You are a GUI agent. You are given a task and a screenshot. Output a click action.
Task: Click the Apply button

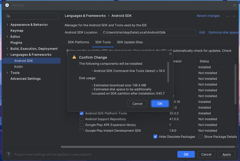(226, 154)
